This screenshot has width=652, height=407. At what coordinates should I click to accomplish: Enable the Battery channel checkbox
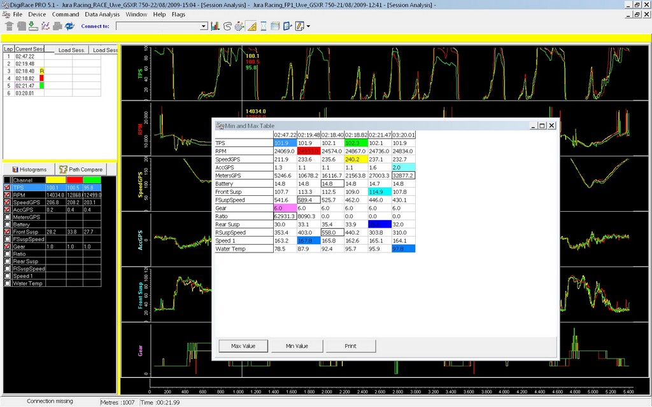point(7,224)
